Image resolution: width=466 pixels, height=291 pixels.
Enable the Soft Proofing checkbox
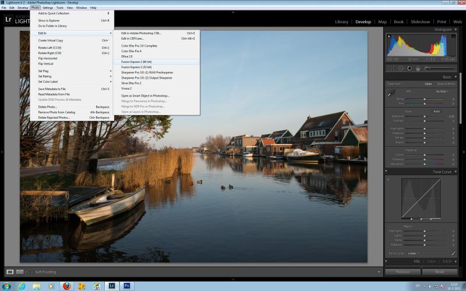point(32,272)
